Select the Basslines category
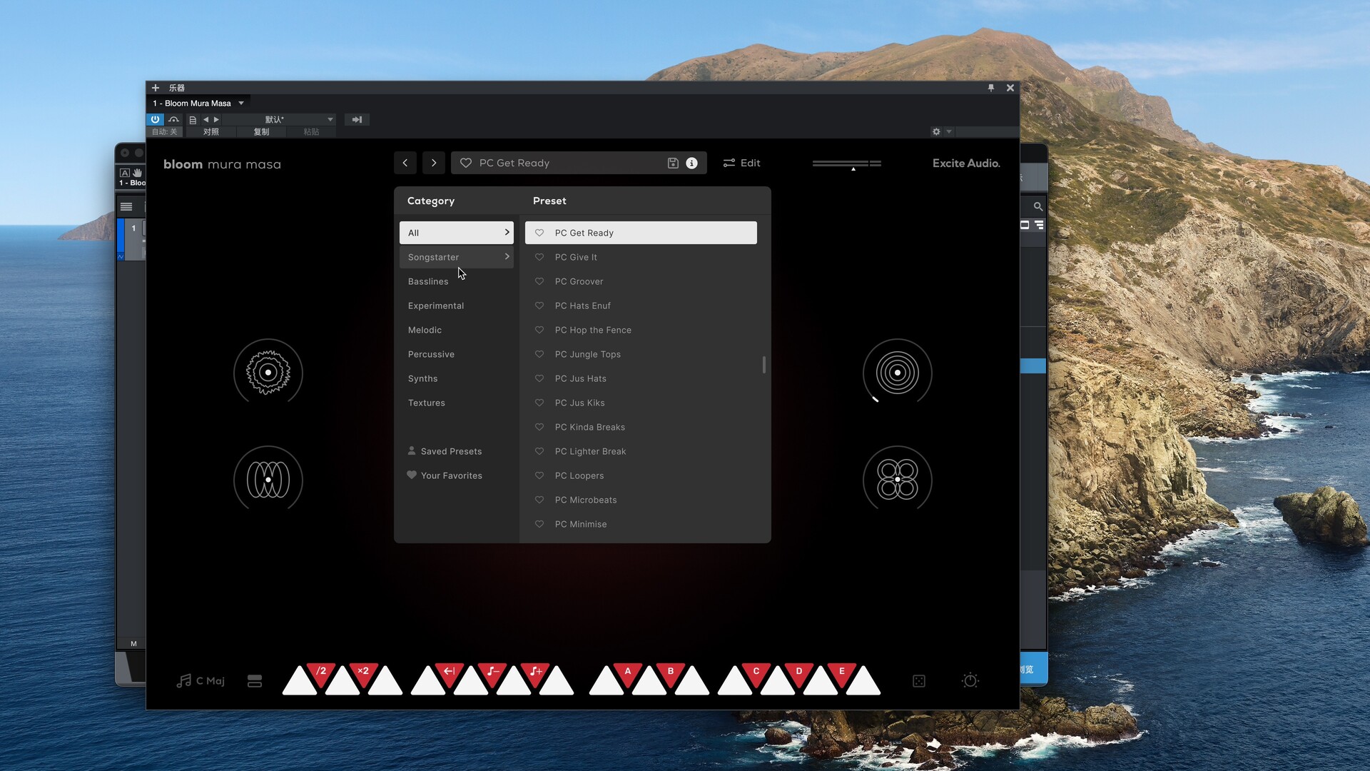The width and height of the screenshot is (1370, 771). [428, 281]
